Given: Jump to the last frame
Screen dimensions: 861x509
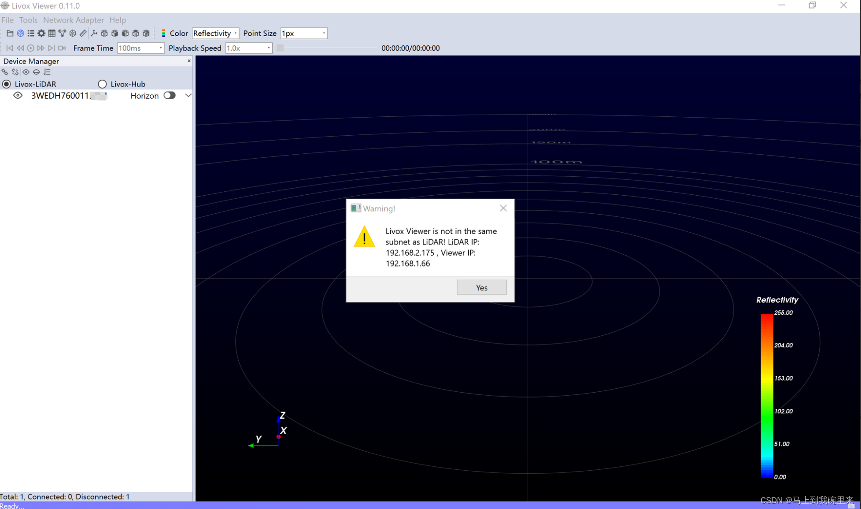Looking at the screenshot, I should [52, 48].
